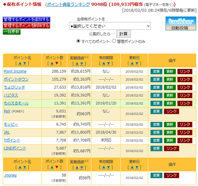Sort point name ascending in top header
This screenshot has height=186, width=198.
click(x=20, y=63)
